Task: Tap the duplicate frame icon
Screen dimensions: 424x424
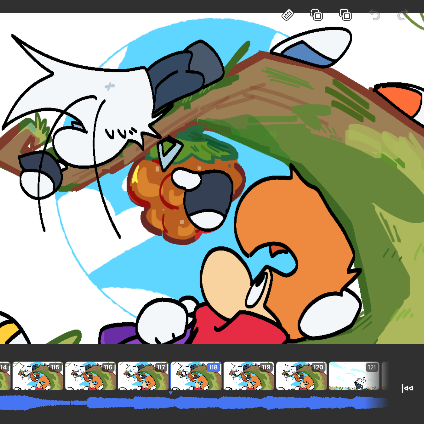Action: click(345, 15)
